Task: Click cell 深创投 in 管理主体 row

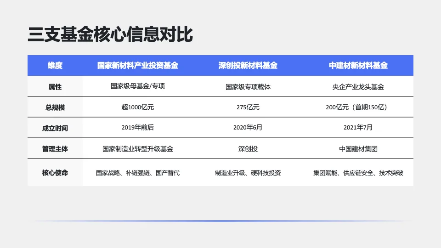Action: [x=248, y=148]
